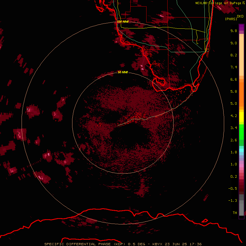Click the [PHAS] label above the color scale

pos(231,19)
